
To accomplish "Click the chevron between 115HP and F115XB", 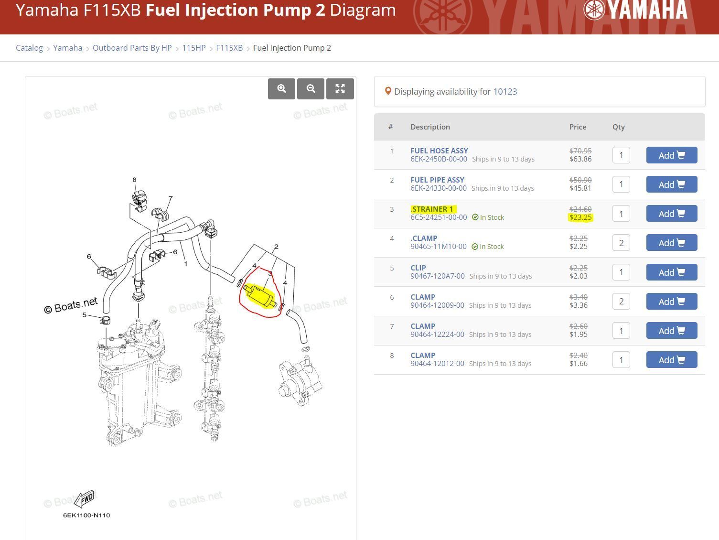I will (x=210, y=48).
